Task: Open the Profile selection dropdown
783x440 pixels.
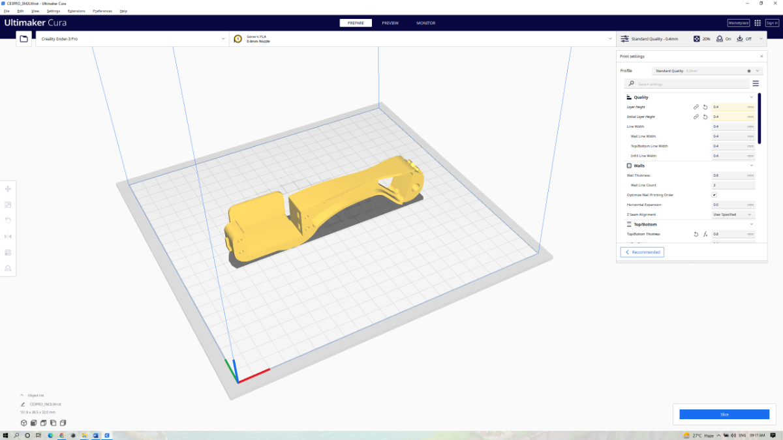Action: (x=707, y=70)
